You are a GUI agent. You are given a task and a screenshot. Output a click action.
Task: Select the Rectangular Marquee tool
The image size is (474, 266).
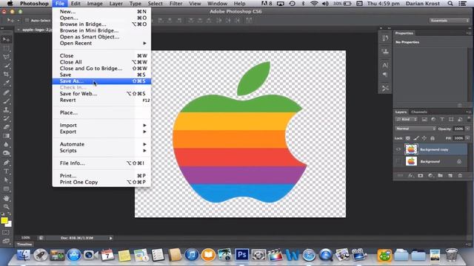point(6,48)
